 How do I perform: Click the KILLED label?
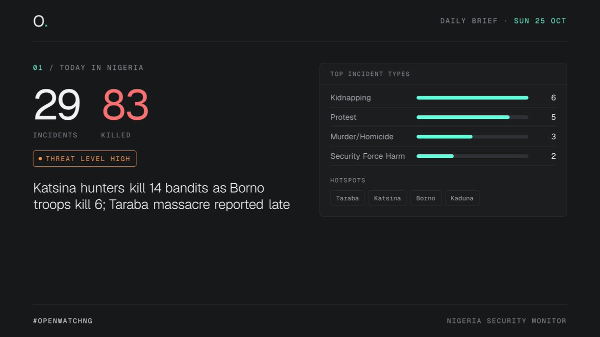(x=116, y=135)
